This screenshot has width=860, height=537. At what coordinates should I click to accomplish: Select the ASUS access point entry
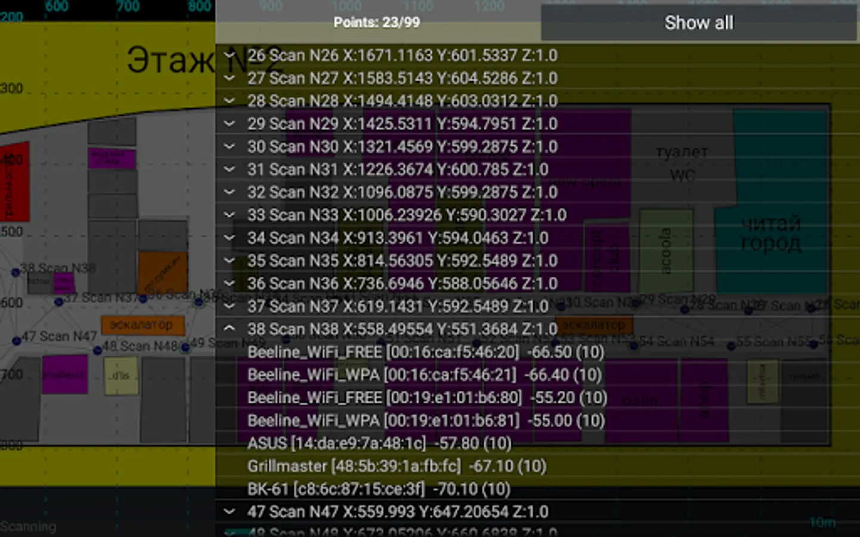click(379, 443)
